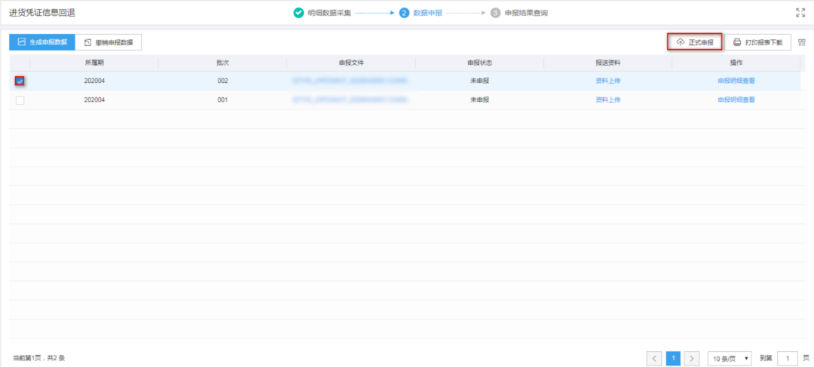The width and height of the screenshot is (814, 367).
Task: Open column settings icon beside 打印报表下载
Action: (801, 42)
